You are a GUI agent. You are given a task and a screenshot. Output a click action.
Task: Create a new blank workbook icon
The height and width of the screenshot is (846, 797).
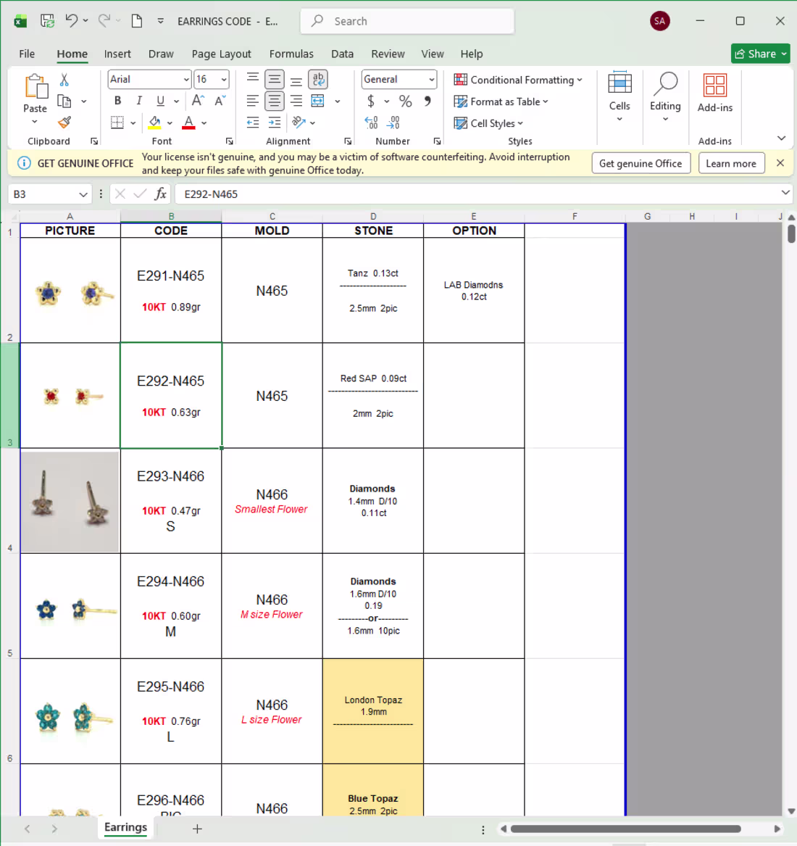137,21
